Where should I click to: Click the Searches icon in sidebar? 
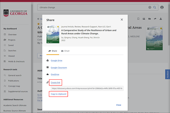[5, 51]
